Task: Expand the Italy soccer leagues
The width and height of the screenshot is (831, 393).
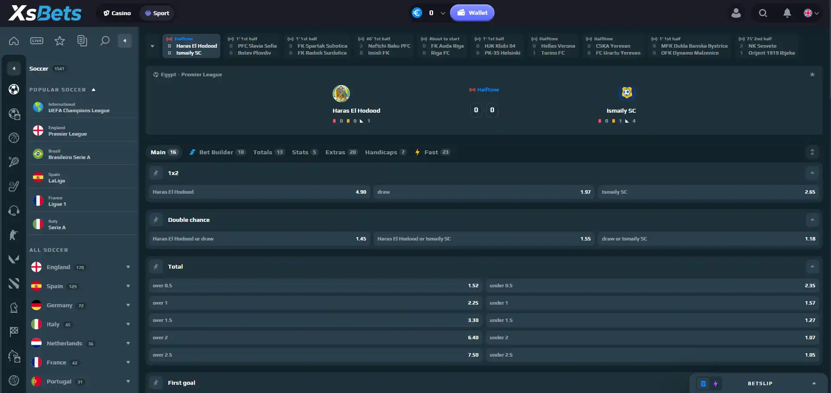Action: (128, 324)
